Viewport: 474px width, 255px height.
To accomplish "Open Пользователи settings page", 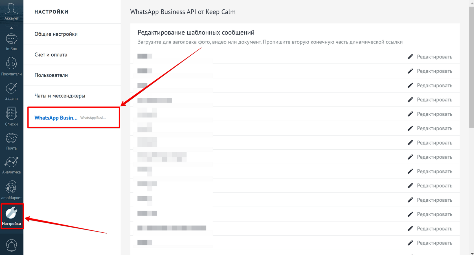I will click(72, 75).
